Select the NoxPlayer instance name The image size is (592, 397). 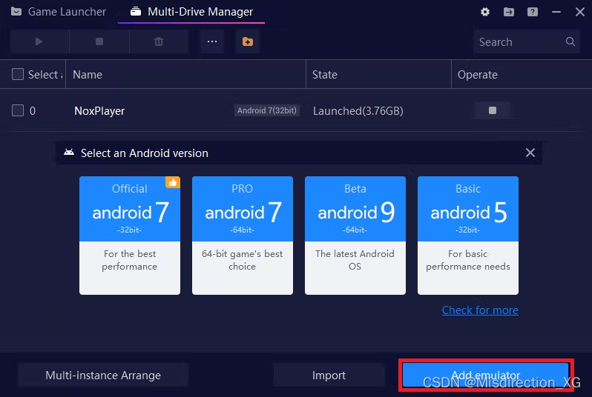pos(99,111)
